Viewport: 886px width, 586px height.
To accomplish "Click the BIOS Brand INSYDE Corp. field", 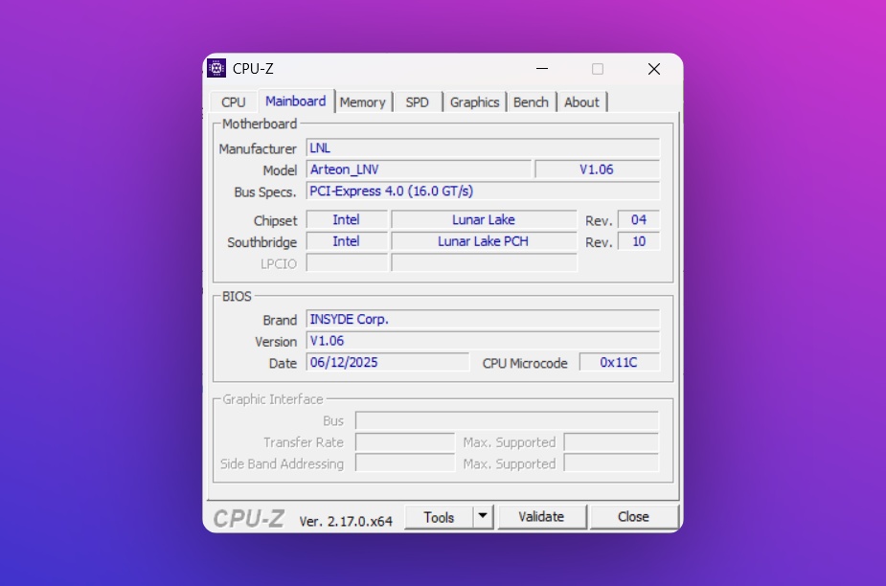I will [483, 320].
